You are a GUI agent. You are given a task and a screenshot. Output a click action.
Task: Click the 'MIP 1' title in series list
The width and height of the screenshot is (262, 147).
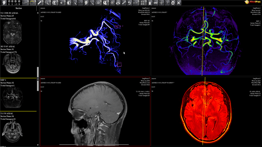(3, 80)
